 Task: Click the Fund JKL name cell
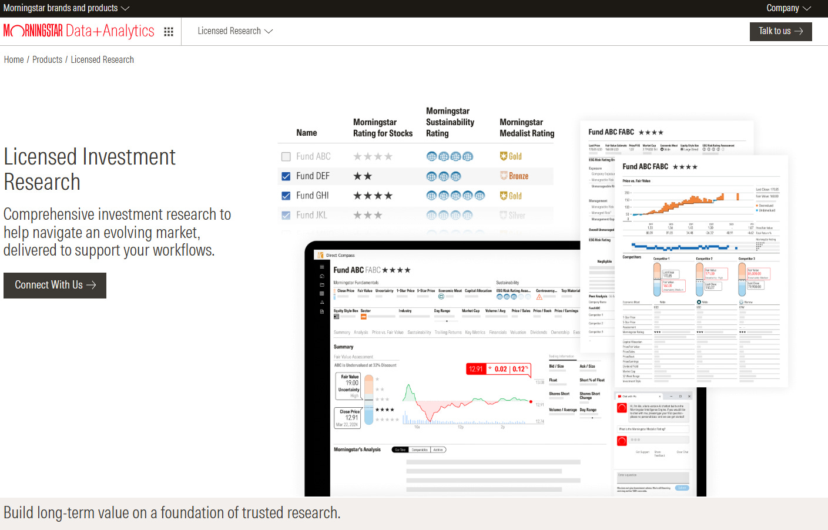click(311, 215)
